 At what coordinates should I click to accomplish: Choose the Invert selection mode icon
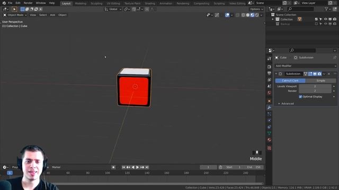coord(36,9)
